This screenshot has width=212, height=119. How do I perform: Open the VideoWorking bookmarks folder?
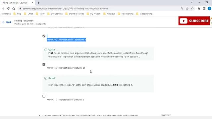point(144,14)
